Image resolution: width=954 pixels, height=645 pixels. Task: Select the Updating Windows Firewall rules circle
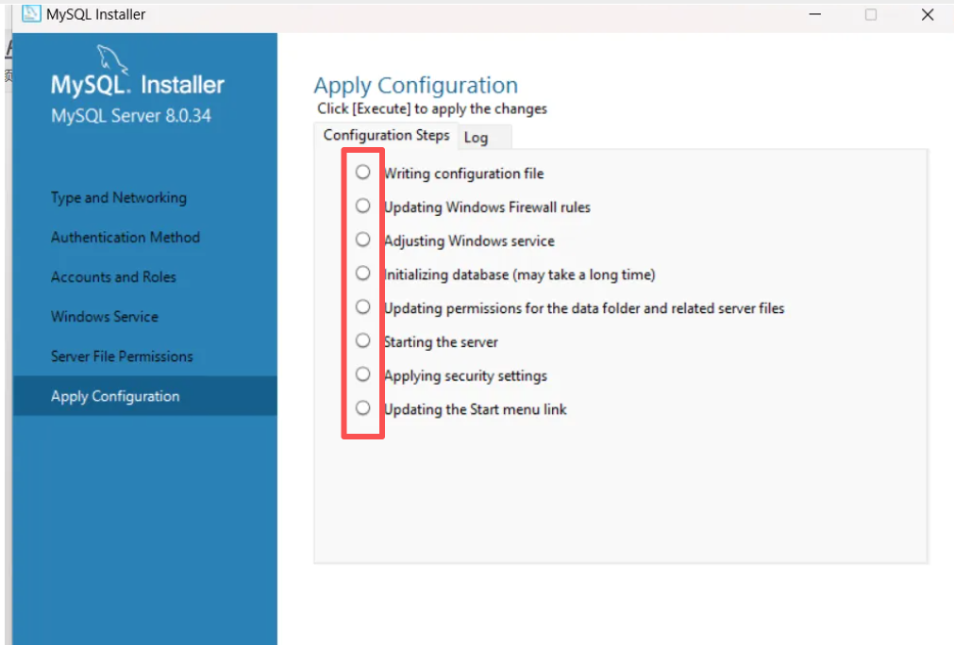[x=362, y=207]
